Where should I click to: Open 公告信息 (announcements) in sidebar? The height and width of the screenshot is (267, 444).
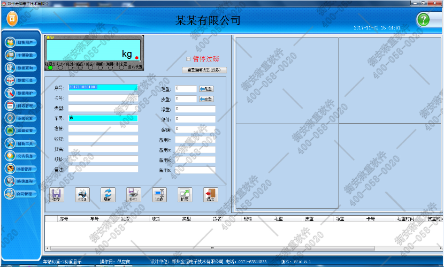point(21,156)
